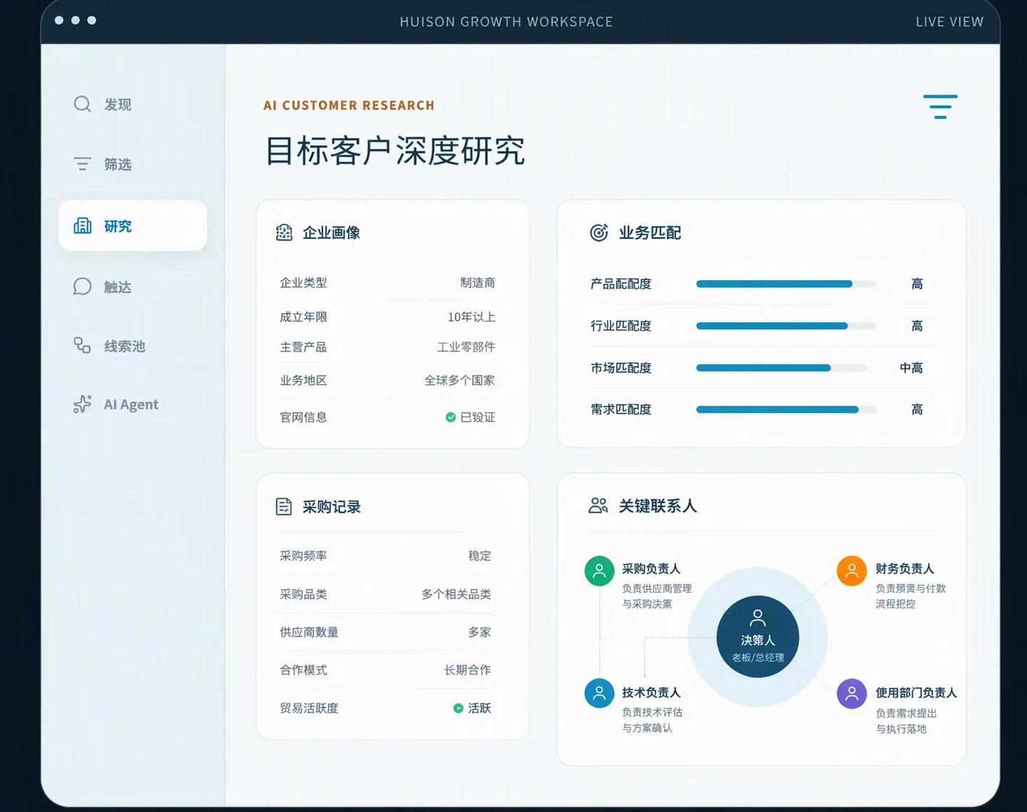Click the 业务匹配 target icon
The image size is (1027, 812).
point(599,232)
